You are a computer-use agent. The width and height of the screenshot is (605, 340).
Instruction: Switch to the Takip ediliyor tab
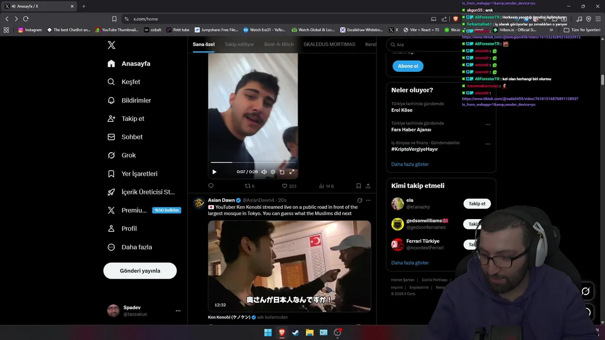(x=239, y=44)
